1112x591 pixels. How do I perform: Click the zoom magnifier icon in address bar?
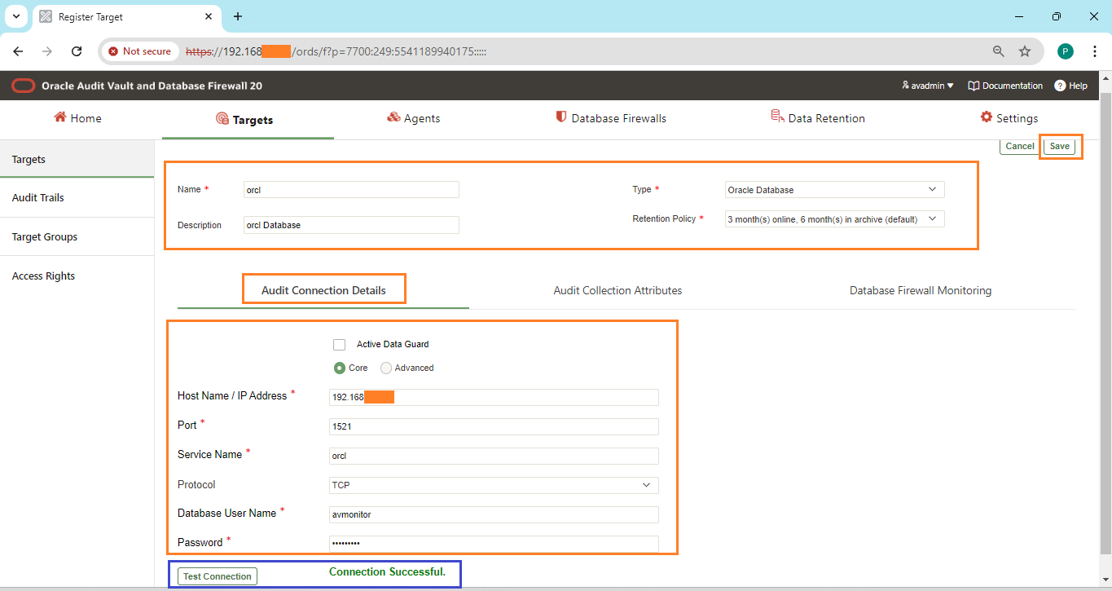[x=998, y=51]
